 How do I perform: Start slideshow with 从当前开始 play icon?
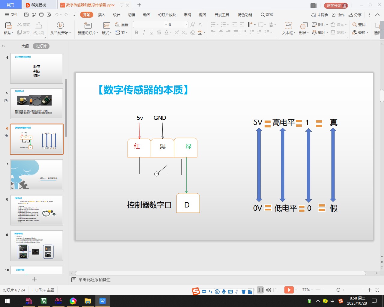pos(60,25)
